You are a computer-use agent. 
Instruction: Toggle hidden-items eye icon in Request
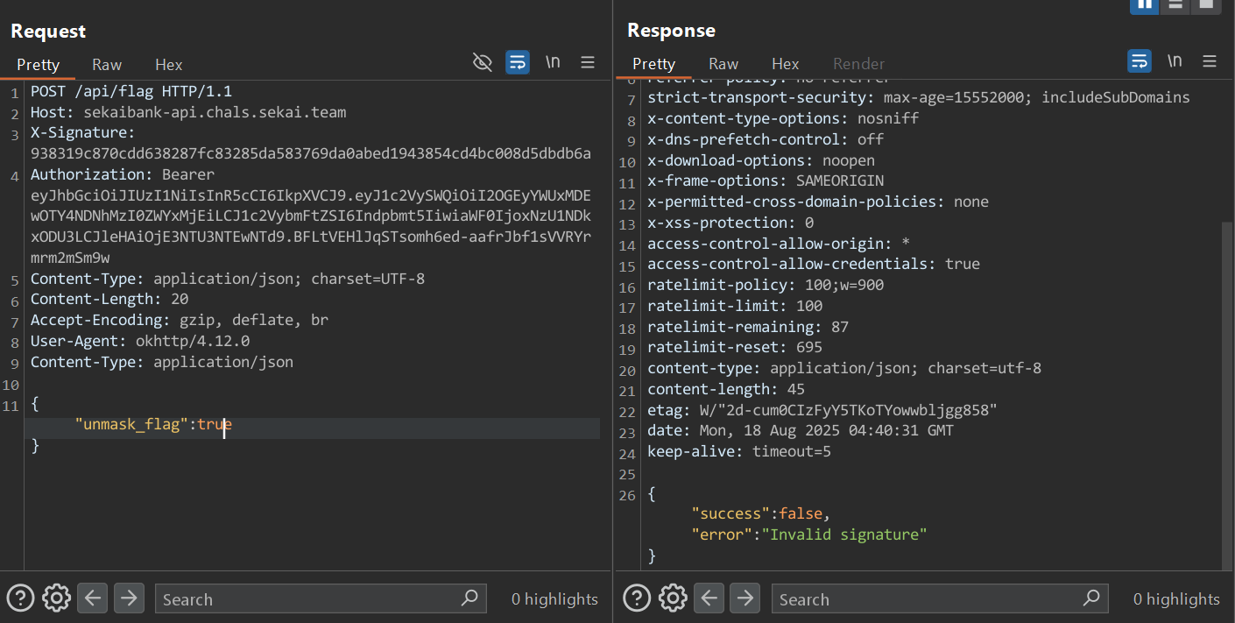(x=482, y=62)
